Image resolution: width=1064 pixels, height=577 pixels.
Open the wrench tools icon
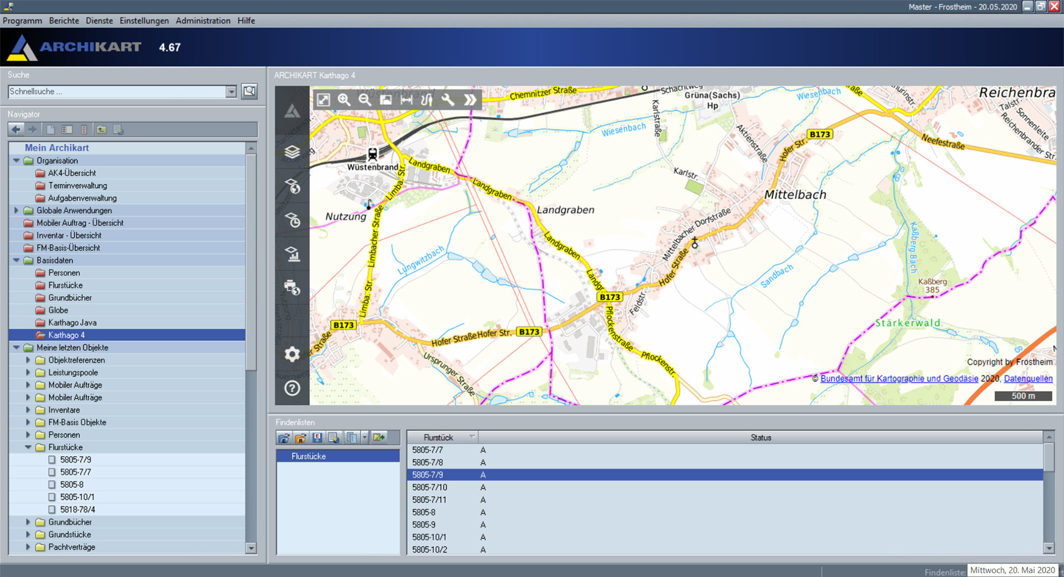coord(447,100)
